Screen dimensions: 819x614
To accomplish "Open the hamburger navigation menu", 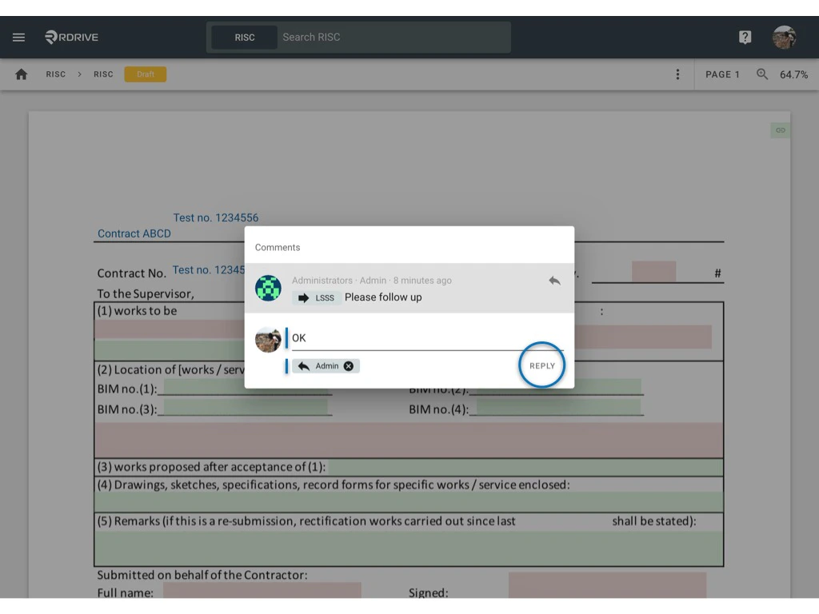I will (x=19, y=37).
